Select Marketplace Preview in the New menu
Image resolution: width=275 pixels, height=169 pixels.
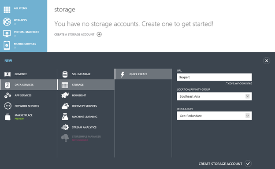coord(28,117)
